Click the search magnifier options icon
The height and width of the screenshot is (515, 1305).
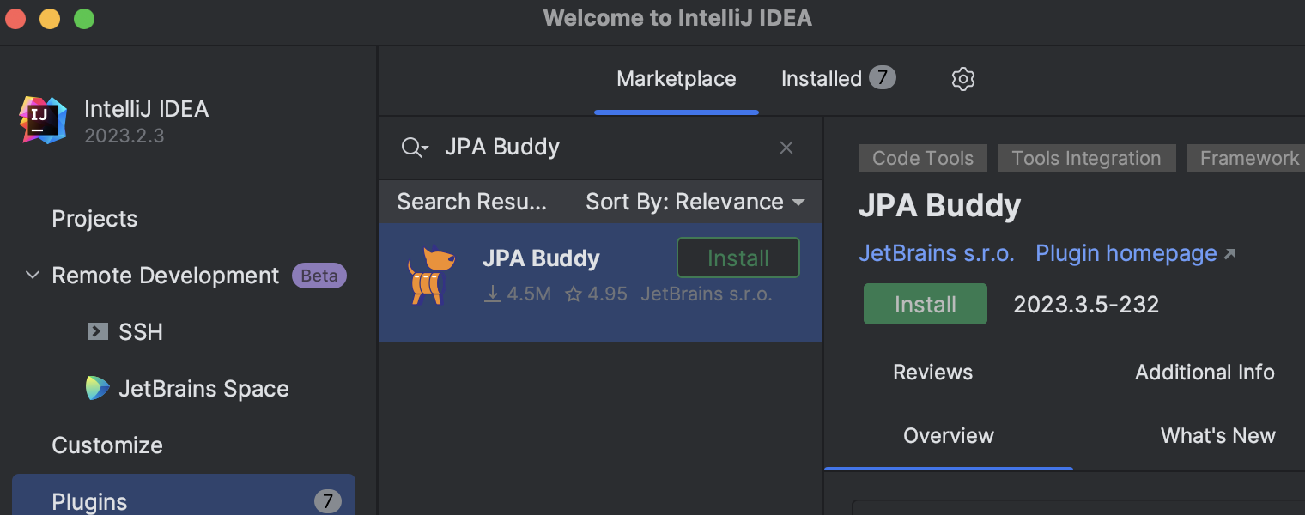415,148
